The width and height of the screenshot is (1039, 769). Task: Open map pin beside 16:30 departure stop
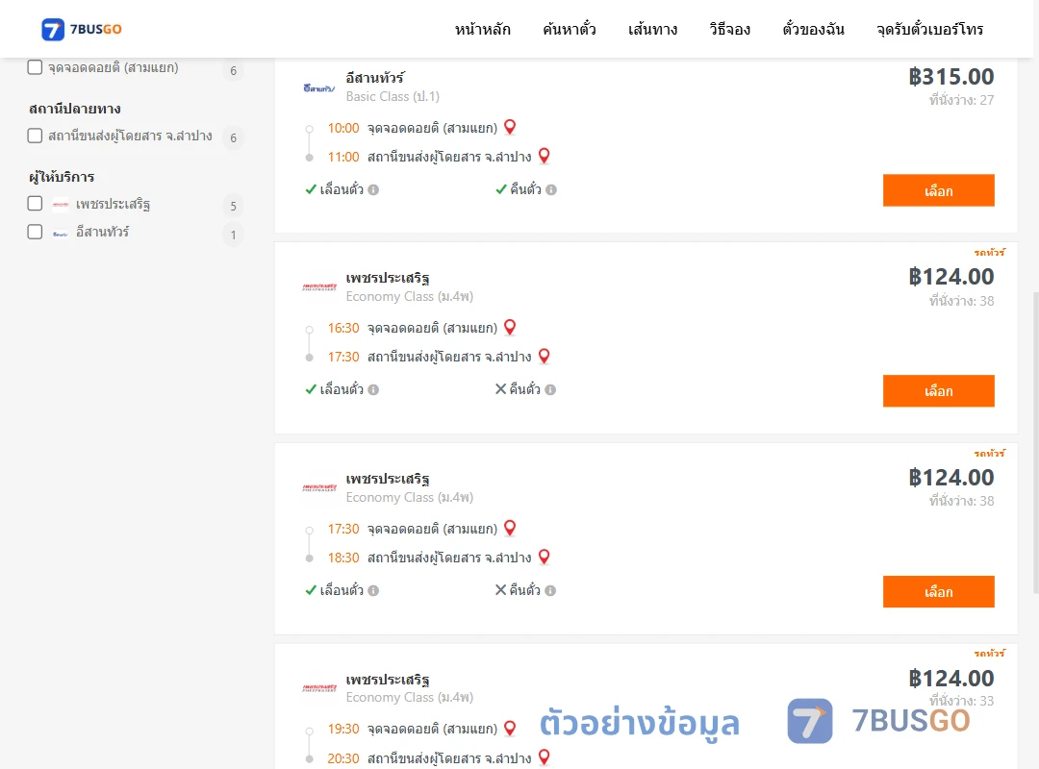tap(510, 327)
